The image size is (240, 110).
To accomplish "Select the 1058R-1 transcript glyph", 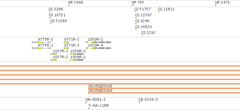I will tap(77, 60).
